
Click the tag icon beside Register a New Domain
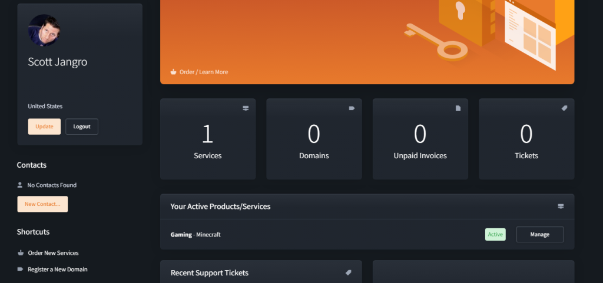tap(21, 269)
